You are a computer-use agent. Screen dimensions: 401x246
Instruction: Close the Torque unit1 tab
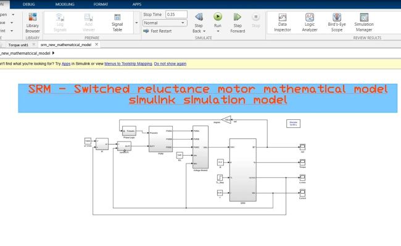click(x=33, y=44)
